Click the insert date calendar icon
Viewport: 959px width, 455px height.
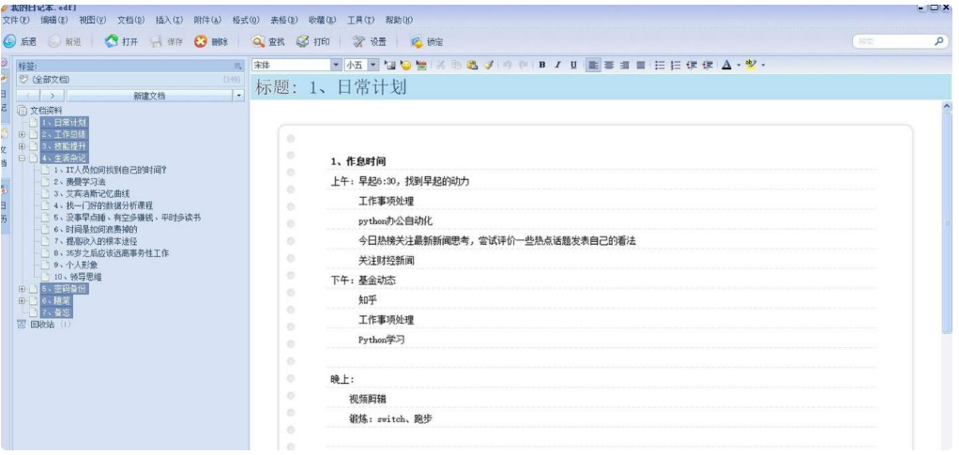[x=420, y=65]
